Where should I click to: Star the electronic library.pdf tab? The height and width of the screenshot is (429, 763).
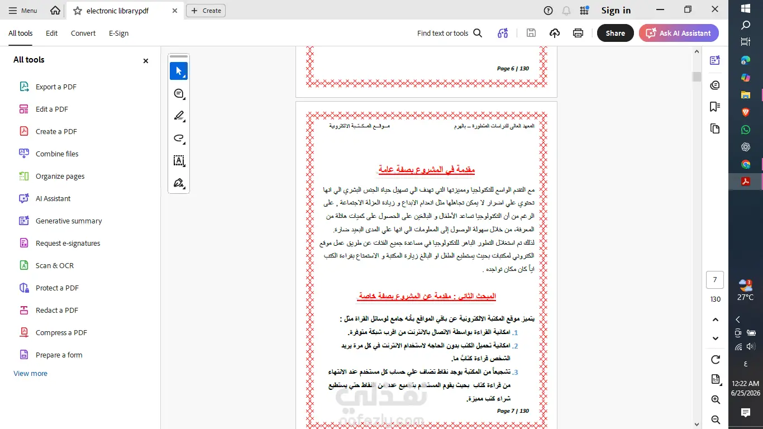pyautogui.click(x=78, y=11)
